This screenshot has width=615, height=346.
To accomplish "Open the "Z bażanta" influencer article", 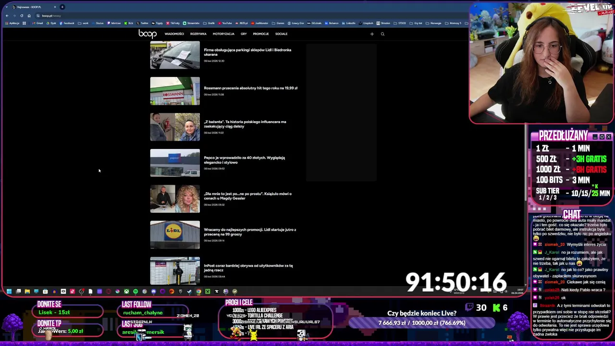I will (245, 124).
